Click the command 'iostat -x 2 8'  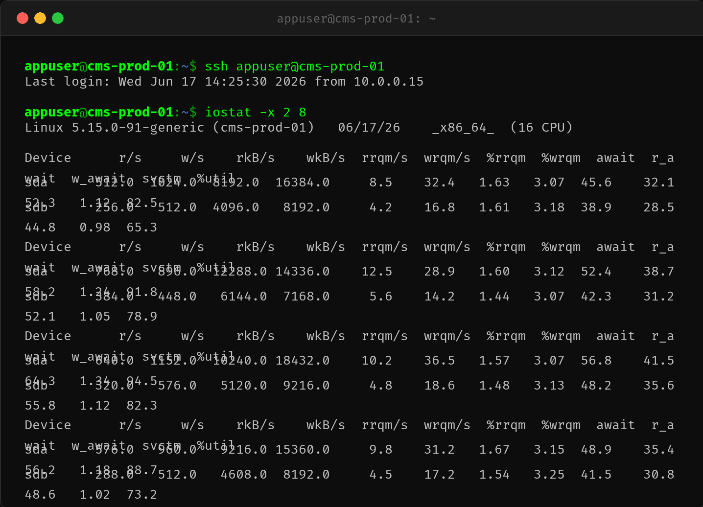tap(256, 112)
